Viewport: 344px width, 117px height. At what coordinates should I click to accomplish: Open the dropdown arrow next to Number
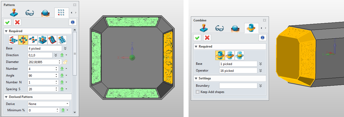coord(66,69)
